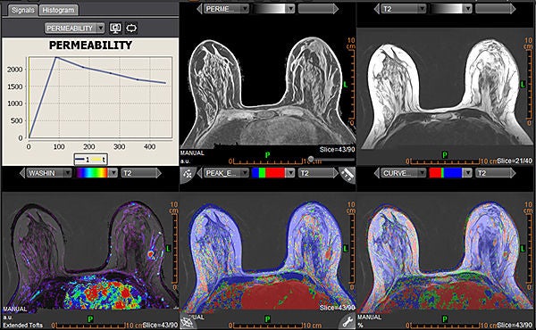Click the 'Extended Tofts' label
This screenshot has height=330, width=536.
[23, 325]
